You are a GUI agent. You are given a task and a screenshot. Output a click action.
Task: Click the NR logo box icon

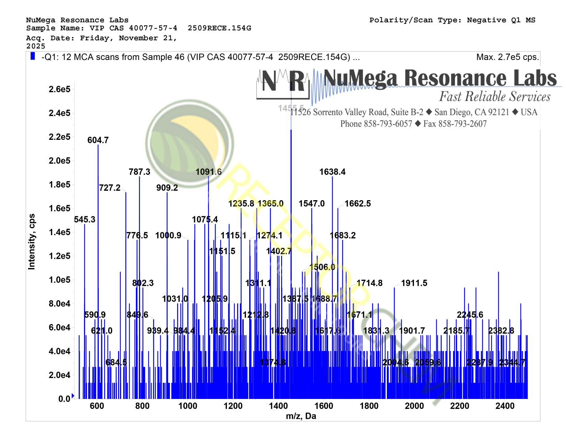tap(282, 84)
